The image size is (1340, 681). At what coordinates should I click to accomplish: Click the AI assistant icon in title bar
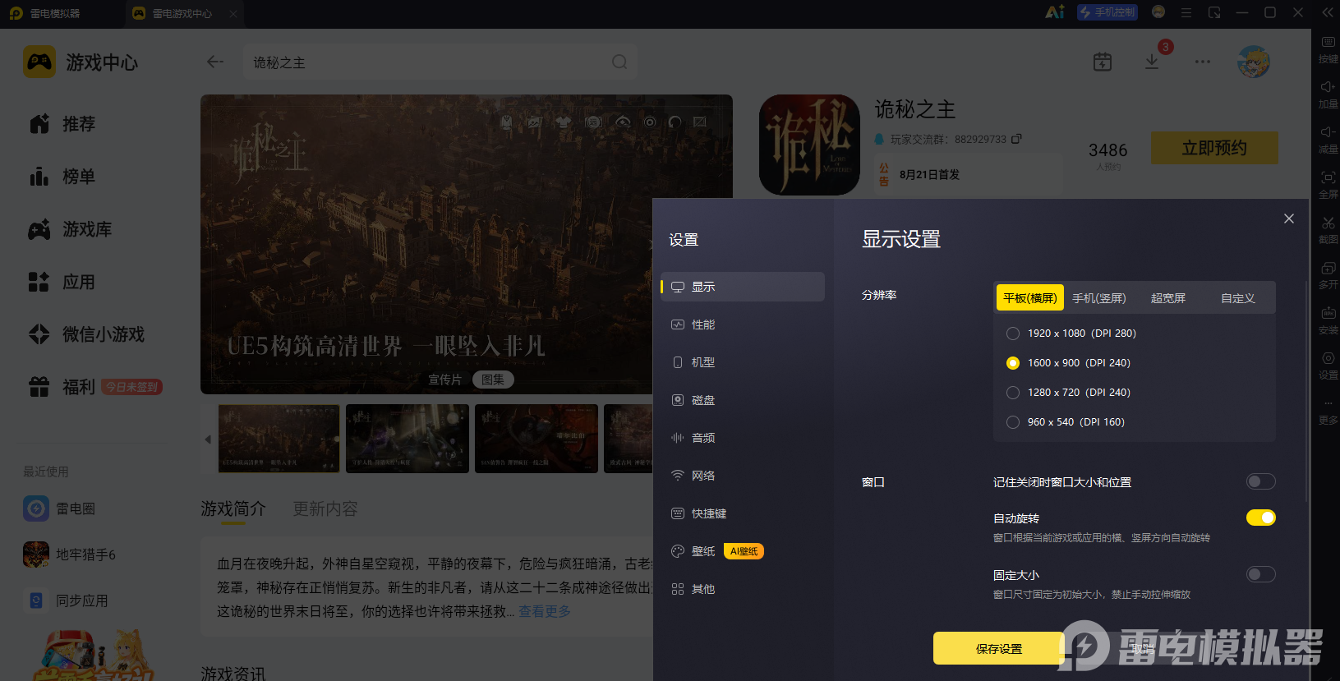tap(1055, 12)
